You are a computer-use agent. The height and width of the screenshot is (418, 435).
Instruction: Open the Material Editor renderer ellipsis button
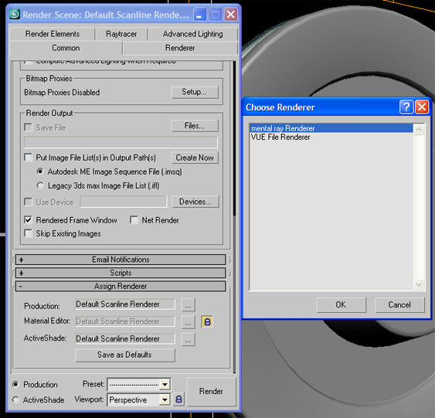188,322
